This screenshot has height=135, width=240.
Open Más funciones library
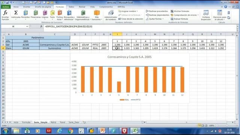[97, 15]
